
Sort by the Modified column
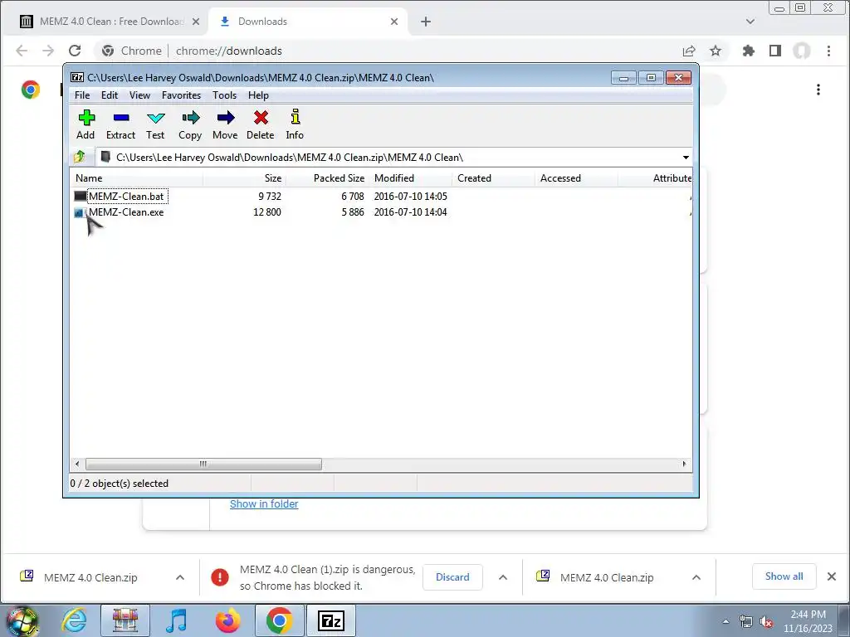point(410,178)
